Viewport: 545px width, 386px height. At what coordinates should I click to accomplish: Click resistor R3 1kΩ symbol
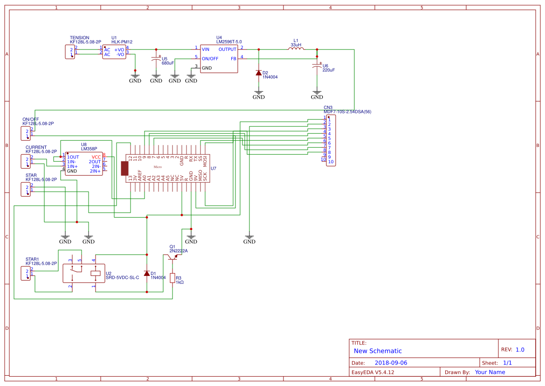(x=172, y=278)
